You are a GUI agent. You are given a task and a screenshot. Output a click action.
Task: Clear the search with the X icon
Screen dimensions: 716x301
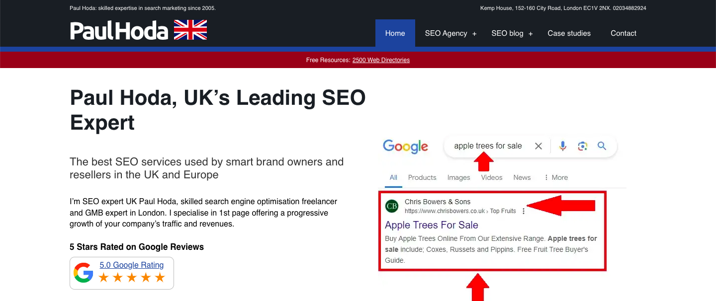(538, 146)
